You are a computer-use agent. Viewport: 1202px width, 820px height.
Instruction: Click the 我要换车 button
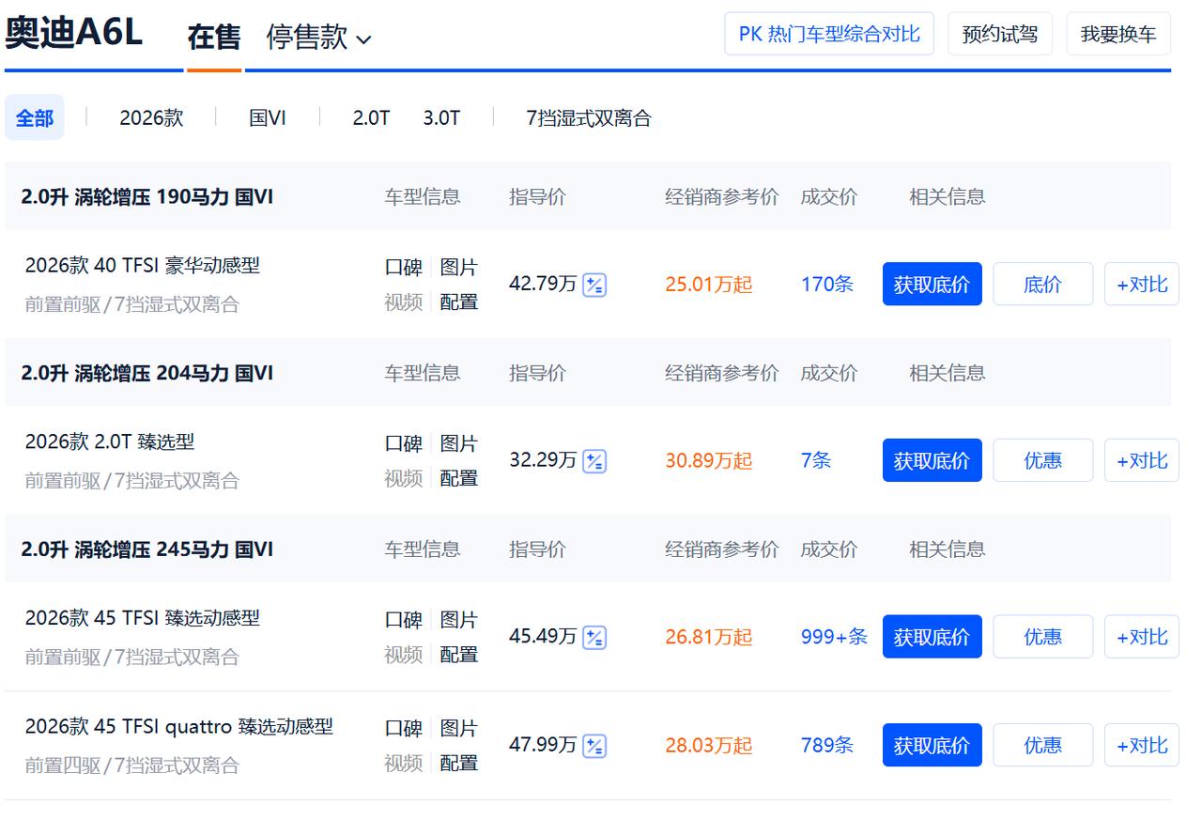[1118, 34]
